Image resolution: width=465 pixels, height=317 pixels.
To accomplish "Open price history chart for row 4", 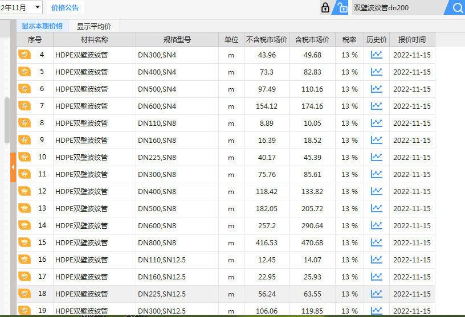I will (x=376, y=55).
